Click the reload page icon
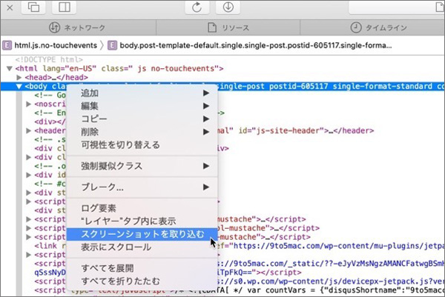The width and height of the screenshot is (445, 297). (197, 7)
